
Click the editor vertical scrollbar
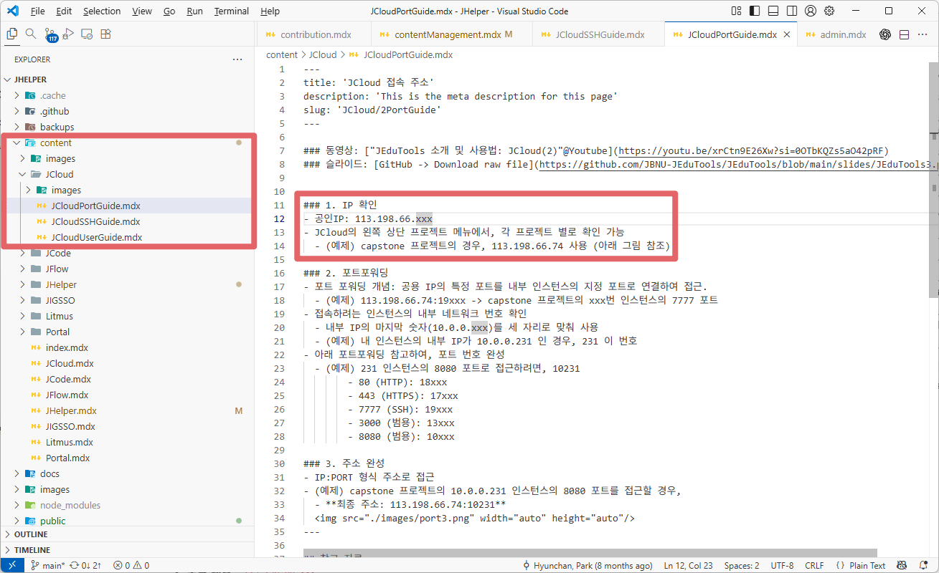pos(933,179)
